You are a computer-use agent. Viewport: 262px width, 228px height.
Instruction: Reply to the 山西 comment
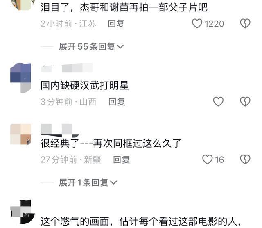(x=117, y=102)
